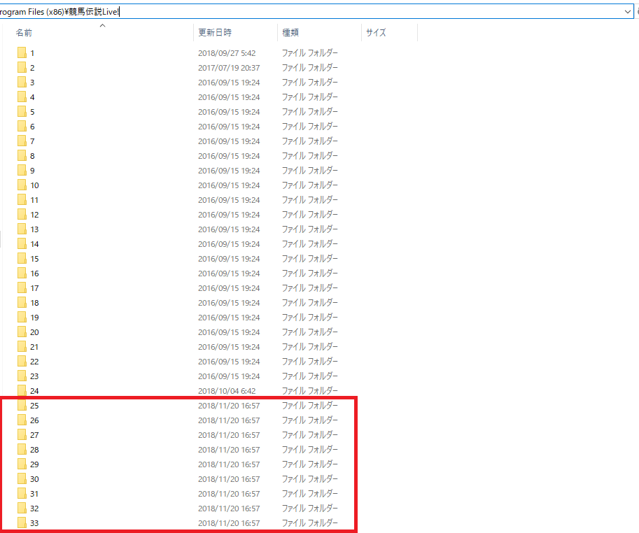Select the folder icon for 23
This screenshot has height=533, width=639.
pyautogui.click(x=22, y=376)
